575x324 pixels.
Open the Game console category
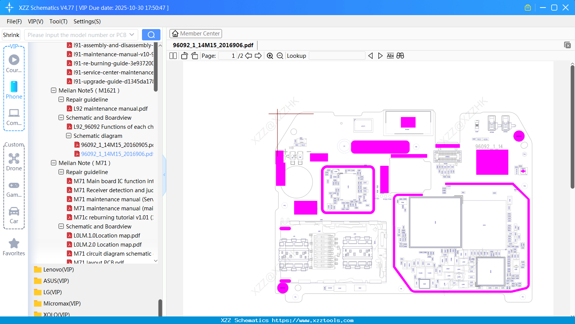14,189
